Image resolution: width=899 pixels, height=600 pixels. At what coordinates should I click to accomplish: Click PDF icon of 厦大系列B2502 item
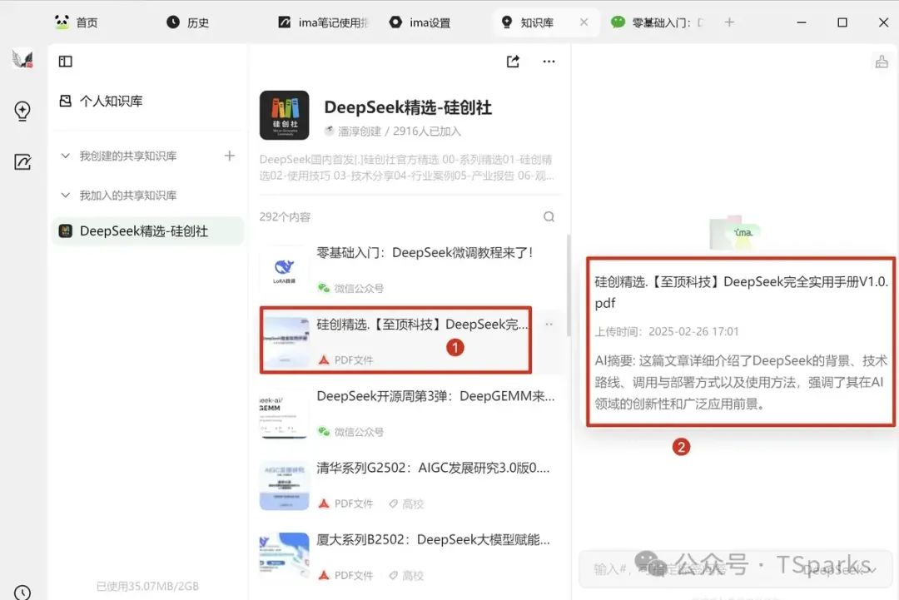(324, 575)
